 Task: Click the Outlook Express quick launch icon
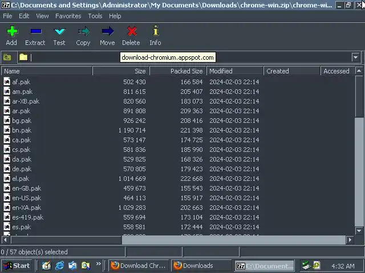[x=72, y=266]
